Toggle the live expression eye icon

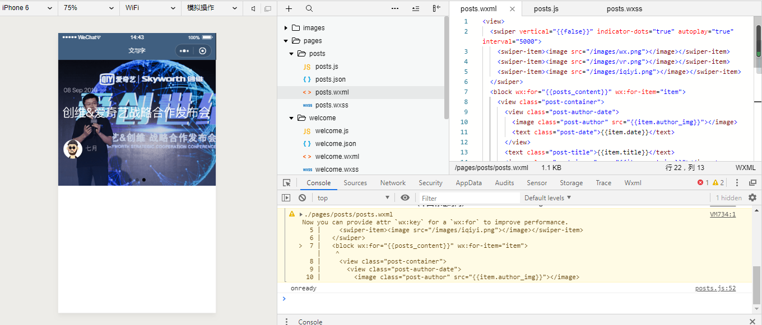pos(405,197)
